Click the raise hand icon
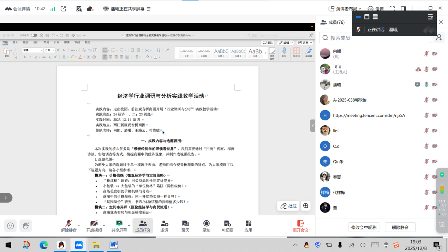The image size is (448, 252). 26,226
